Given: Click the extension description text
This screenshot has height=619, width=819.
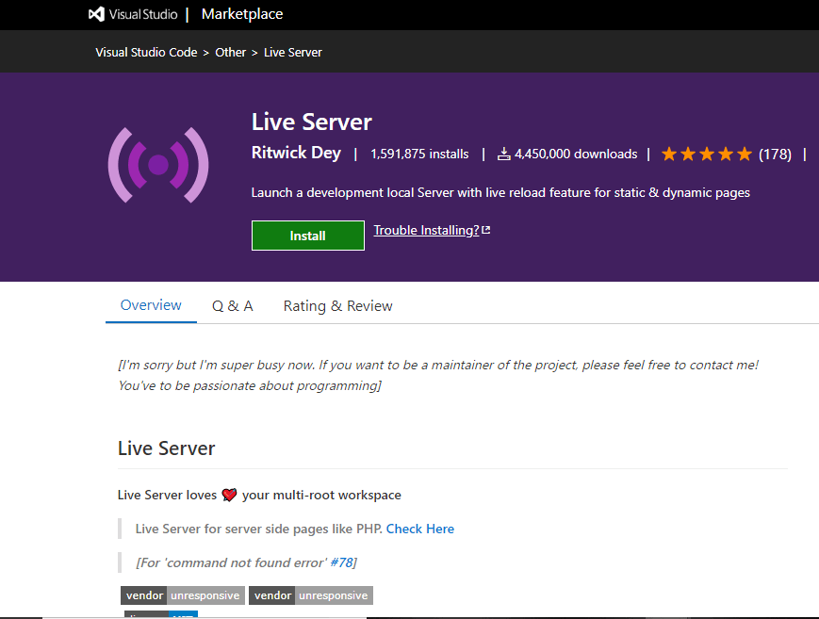Looking at the screenshot, I should click(x=500, y=193).
